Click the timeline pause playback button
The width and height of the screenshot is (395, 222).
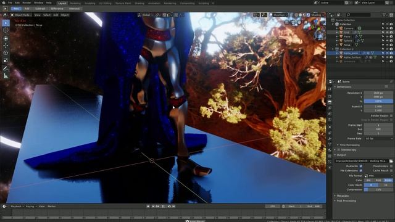[163, 207]
